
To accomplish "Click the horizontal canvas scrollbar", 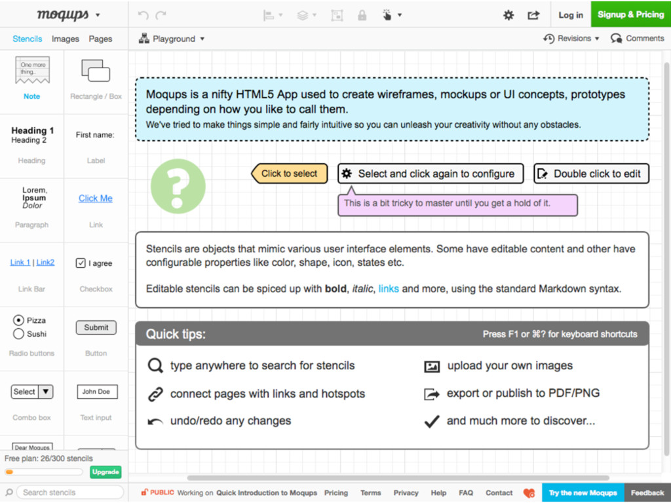I will [x=398, y=477].
